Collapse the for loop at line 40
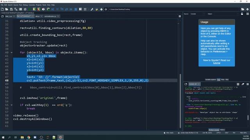Screen dimensions: 250x140 pyautogui.click(x=11, y=52)
